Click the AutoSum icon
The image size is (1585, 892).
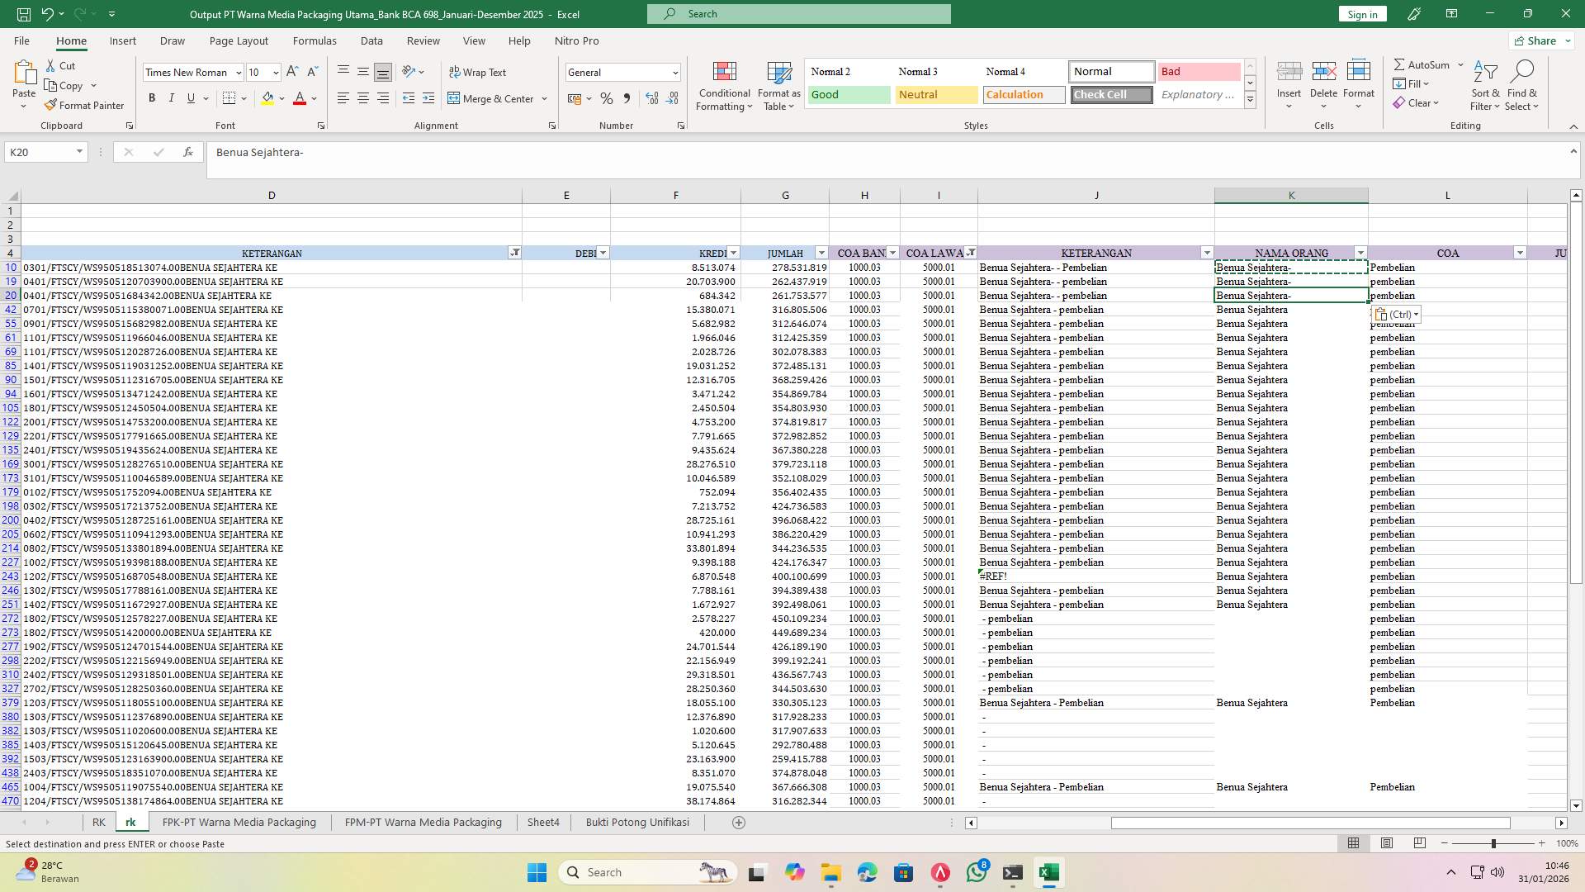coord(1401,64)
